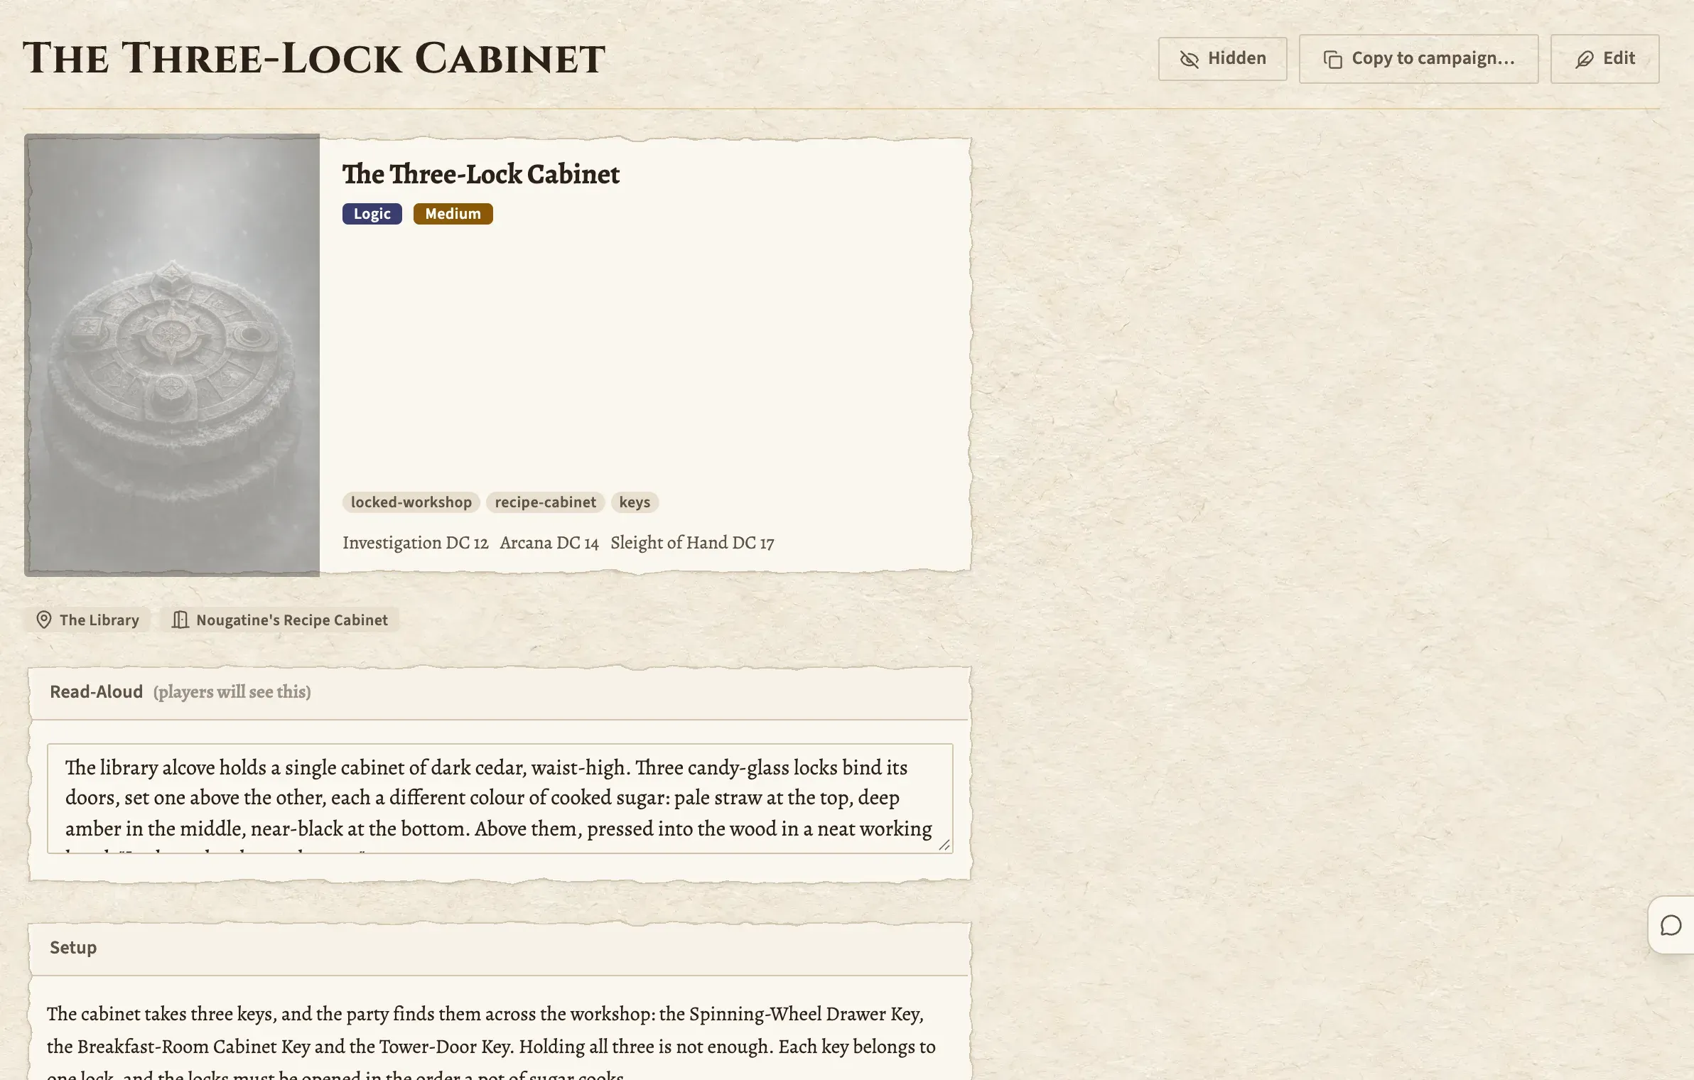
Task: Click the locked-workshop tag
Action: [411, 502]
